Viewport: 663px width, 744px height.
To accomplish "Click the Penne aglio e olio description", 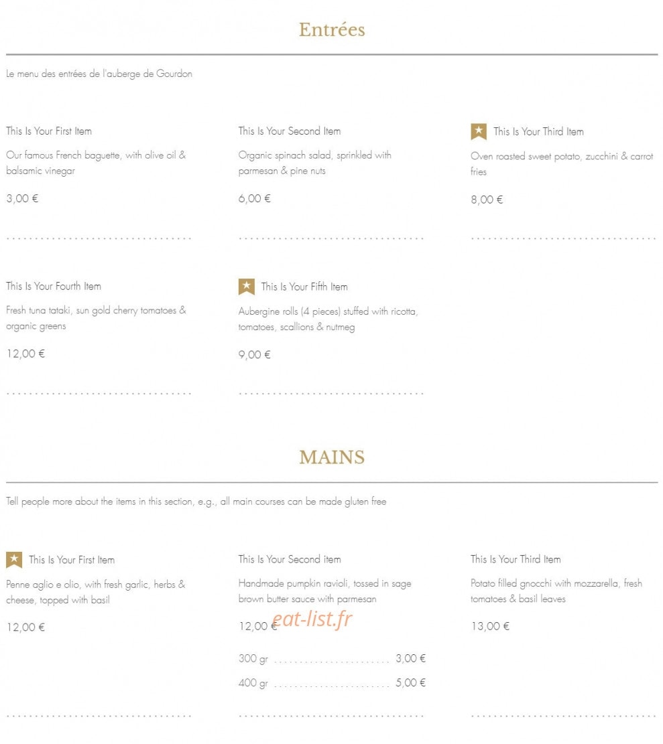I will tap(96, 592).
